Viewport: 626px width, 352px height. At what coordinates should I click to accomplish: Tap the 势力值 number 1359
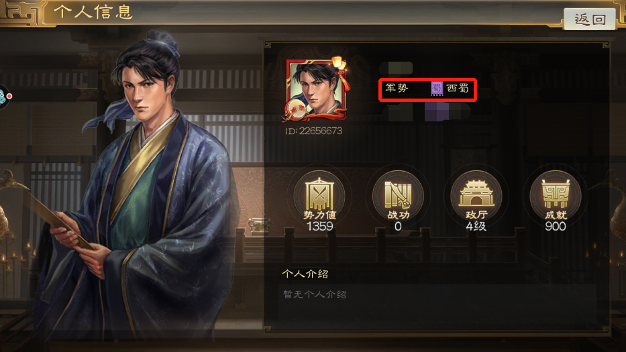(x=319, y=227)
